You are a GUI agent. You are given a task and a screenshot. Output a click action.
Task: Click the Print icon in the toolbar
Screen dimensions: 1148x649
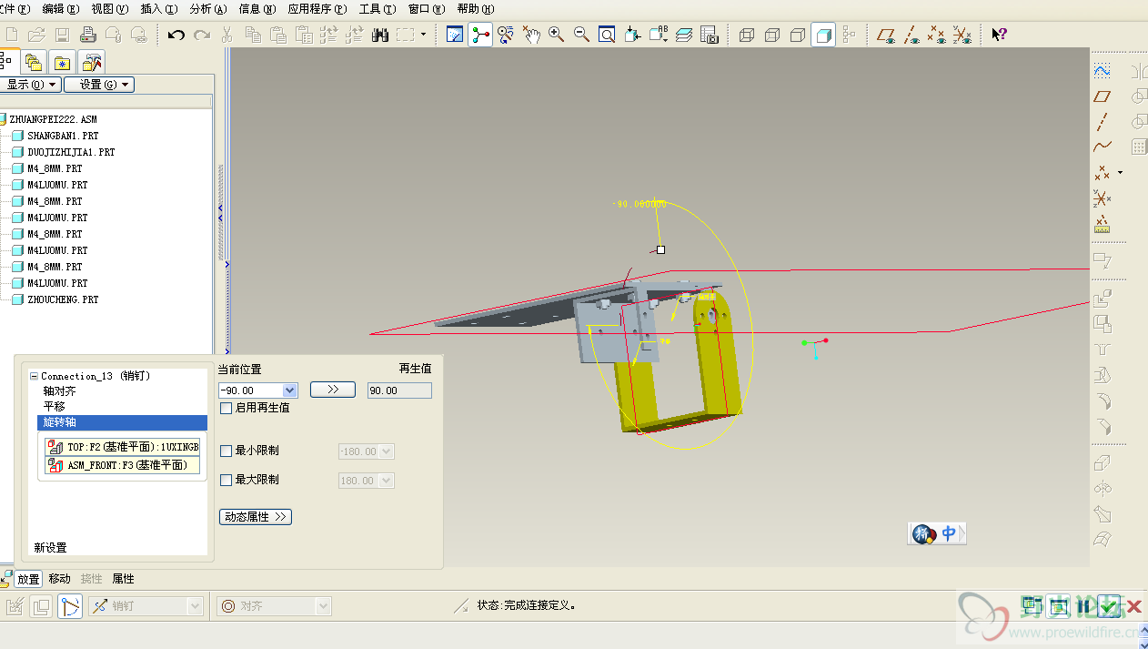[x=88, y=35]
